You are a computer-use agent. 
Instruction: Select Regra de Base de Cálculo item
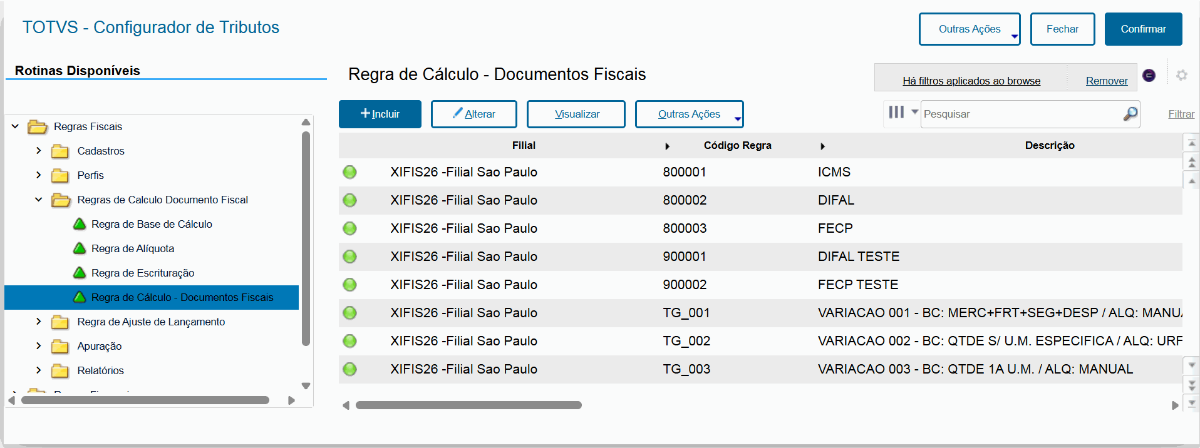point(152,224)
